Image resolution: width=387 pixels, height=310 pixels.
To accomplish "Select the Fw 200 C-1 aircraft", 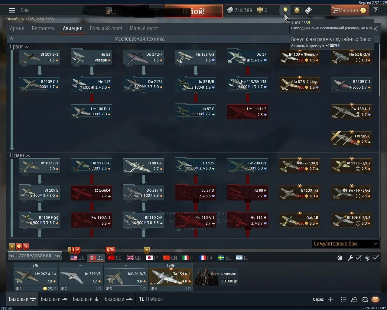I will 248,166.
